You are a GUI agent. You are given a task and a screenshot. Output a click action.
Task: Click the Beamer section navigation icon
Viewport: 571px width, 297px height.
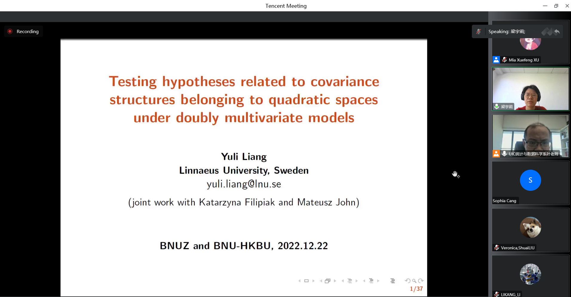coord(371,281)
